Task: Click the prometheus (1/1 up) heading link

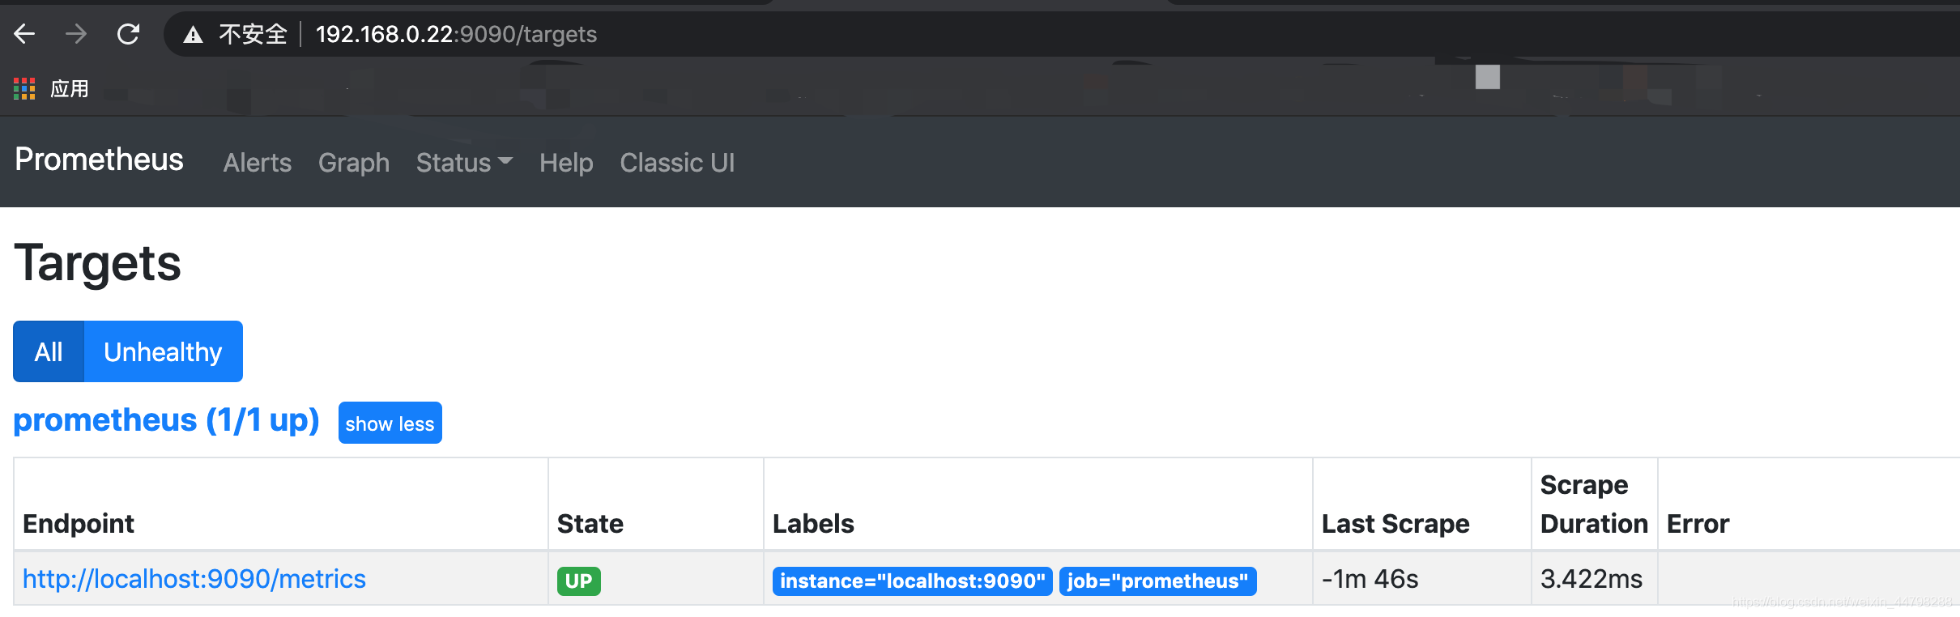Action: [x=166, y=420]
